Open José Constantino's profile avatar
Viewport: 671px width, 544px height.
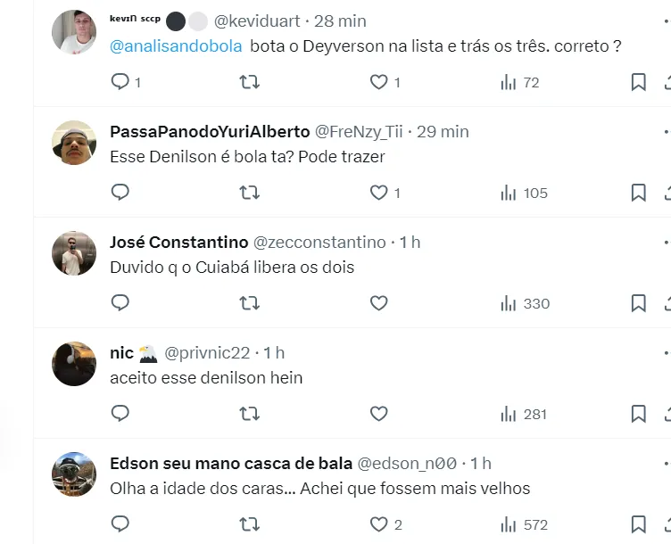click(x=74, y=253)
